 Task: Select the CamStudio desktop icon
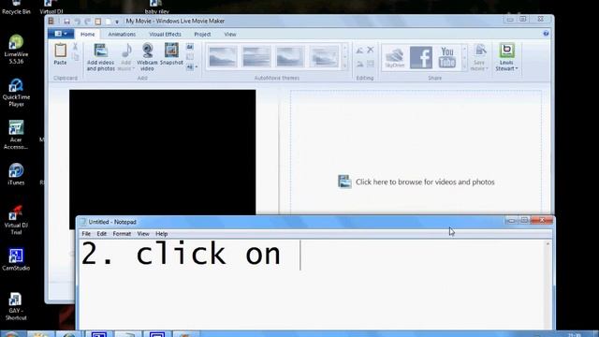pos(16,259)
